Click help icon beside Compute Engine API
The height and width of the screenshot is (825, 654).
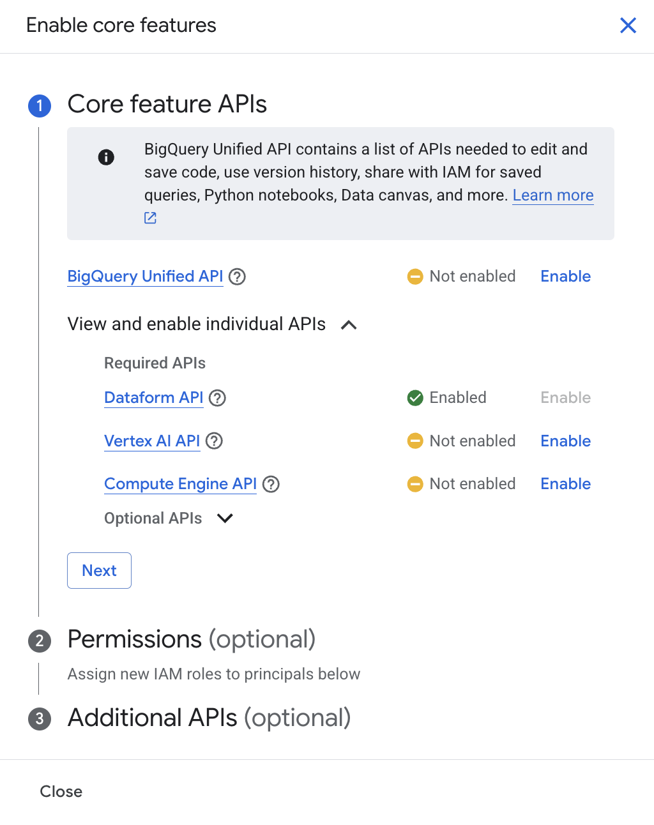pyautogui.click(x=271, y=484)
